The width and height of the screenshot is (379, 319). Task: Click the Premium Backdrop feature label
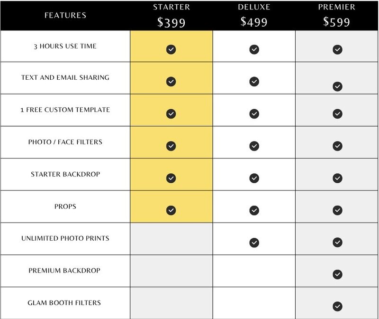64,271
